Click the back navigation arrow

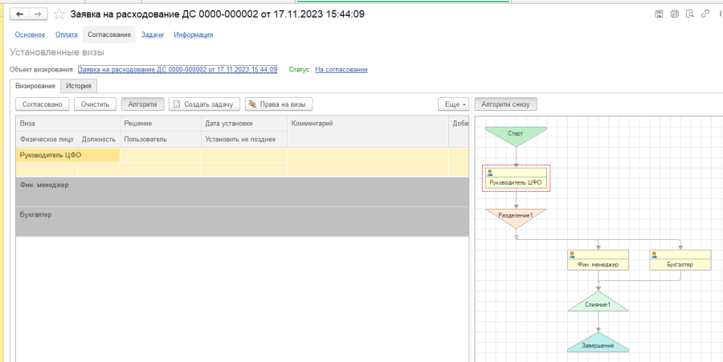tap(19, 14)
